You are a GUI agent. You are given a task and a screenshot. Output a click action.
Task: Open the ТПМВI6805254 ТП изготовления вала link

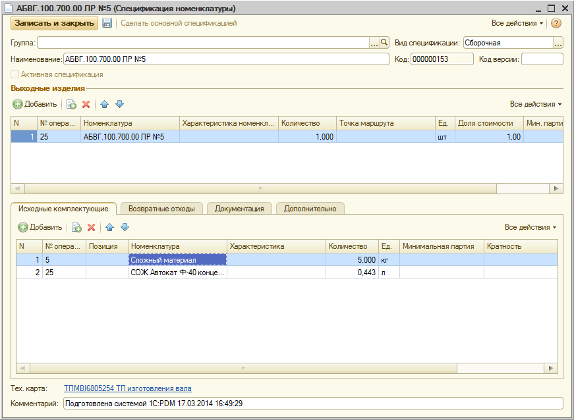point(127,388)
